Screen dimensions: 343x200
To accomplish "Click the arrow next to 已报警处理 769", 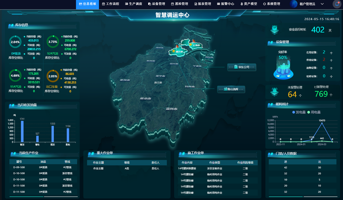I will [x=331, y=95].
